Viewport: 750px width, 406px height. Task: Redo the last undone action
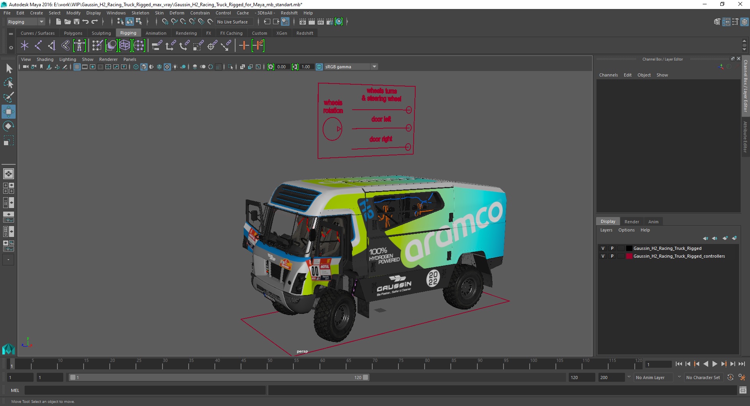tap(95, 22)
